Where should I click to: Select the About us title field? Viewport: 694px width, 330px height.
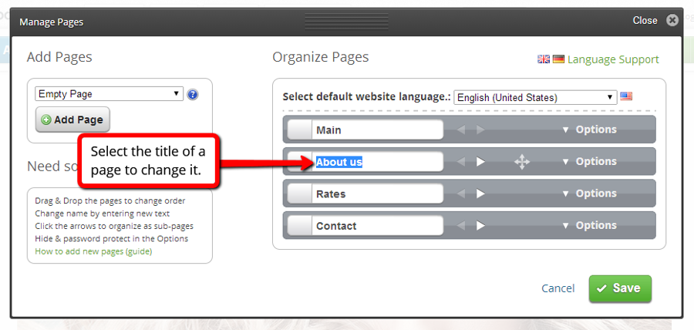(x=376, y=162)
